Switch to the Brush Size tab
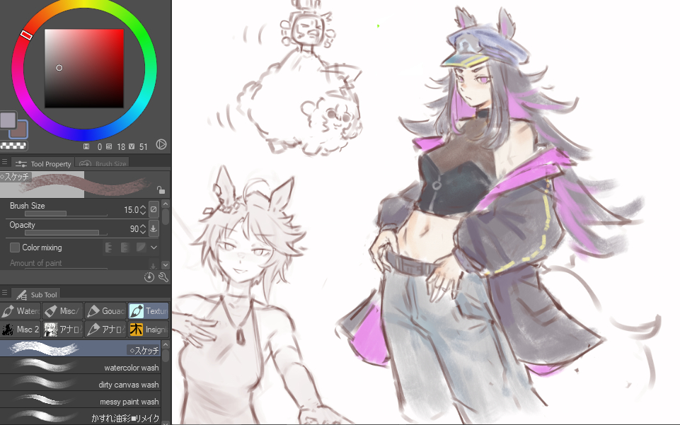This screenshot has height=425, width=680. coord(103,163)
